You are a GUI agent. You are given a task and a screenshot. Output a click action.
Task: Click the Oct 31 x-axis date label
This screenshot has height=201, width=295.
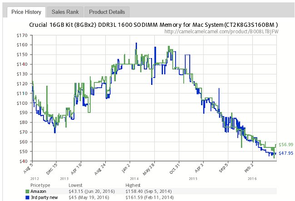[174, 168]
